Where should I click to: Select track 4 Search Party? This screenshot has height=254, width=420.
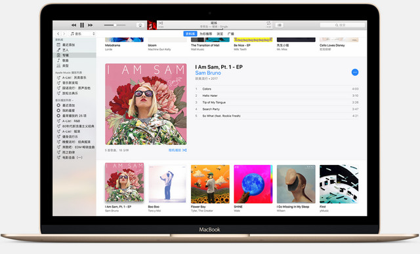click(x=277, y=109)
